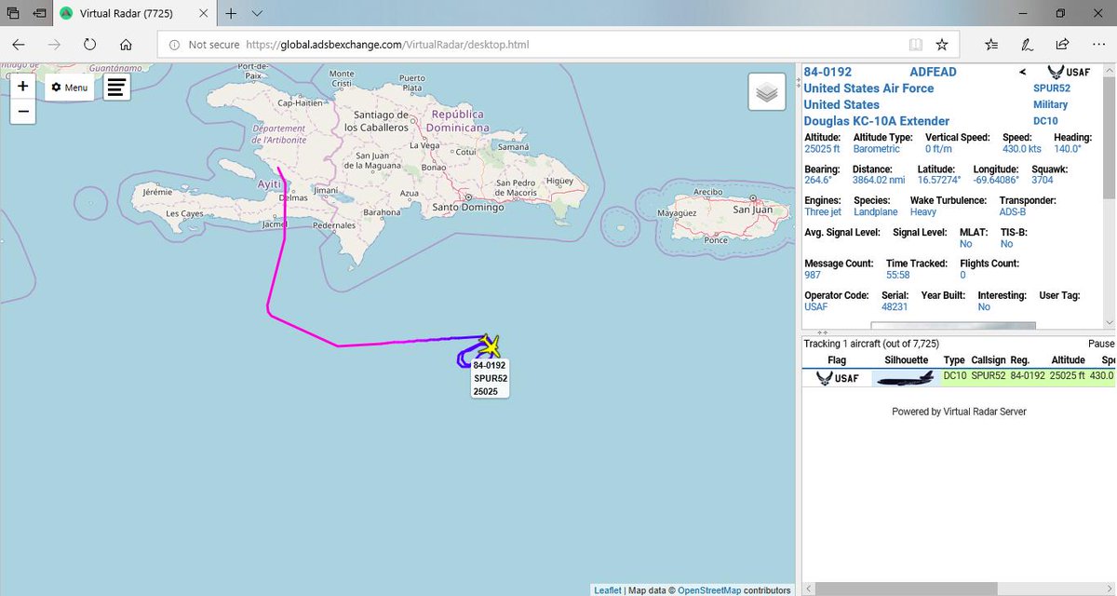Reload the Virtual Radar page

pos(89,44)
